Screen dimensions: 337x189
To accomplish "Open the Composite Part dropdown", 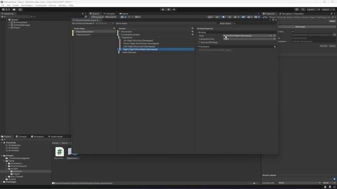I will [x=249, y=39].
